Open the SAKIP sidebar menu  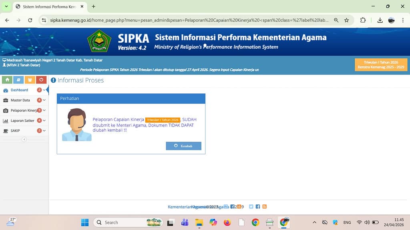click(x=15, y=131)
